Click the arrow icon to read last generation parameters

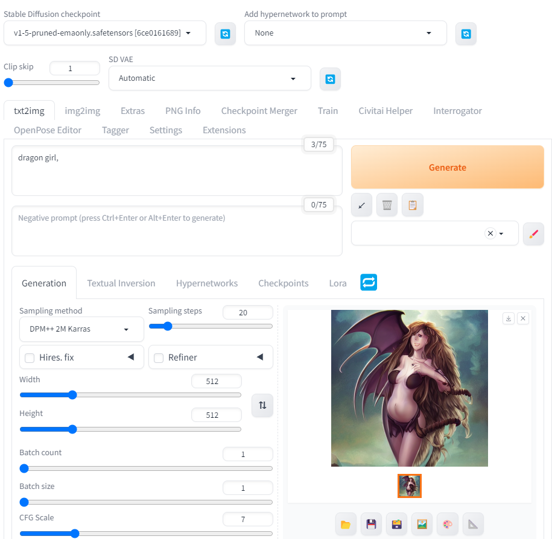tap(361, 205)
